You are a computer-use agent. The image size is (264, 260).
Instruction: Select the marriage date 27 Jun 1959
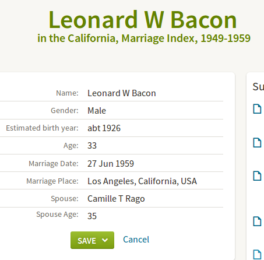pos(111,164)
